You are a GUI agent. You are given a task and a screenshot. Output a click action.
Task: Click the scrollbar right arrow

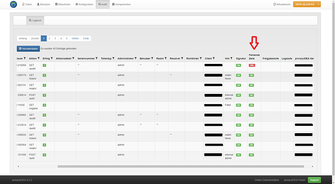pyautogui.click(x=313, y=166)
